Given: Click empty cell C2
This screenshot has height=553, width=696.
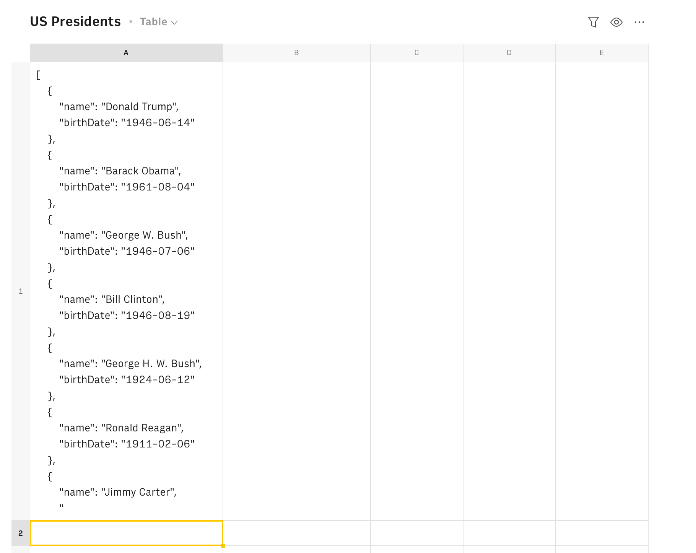Looking at the screenshot, I should pos(417,533).
